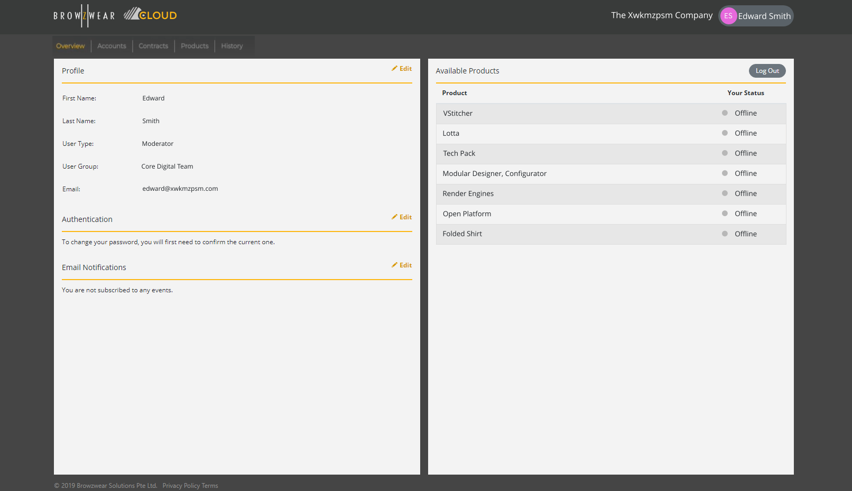Click the Log Out button
The width and height of the screenshot is (852, 491).
(x=767, y=71)
